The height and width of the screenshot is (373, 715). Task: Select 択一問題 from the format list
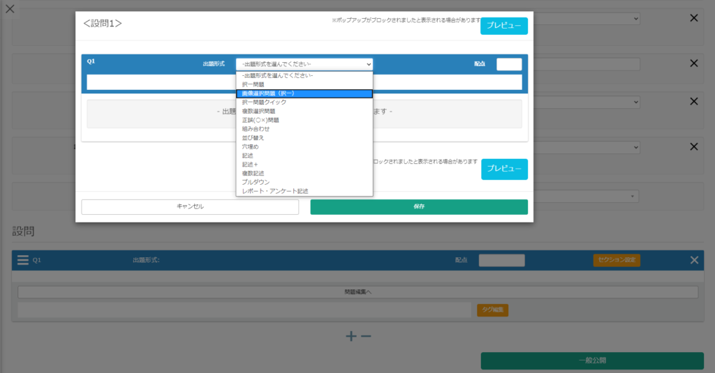pos(304,84)
